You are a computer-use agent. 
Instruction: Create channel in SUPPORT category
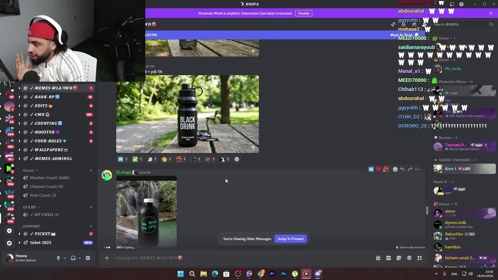tap(91, 226)
